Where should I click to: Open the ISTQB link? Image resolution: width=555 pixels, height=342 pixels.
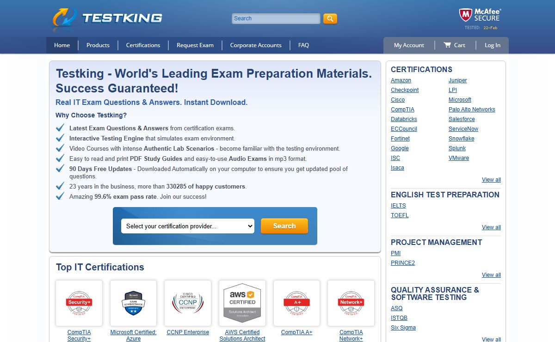[399, 318]
